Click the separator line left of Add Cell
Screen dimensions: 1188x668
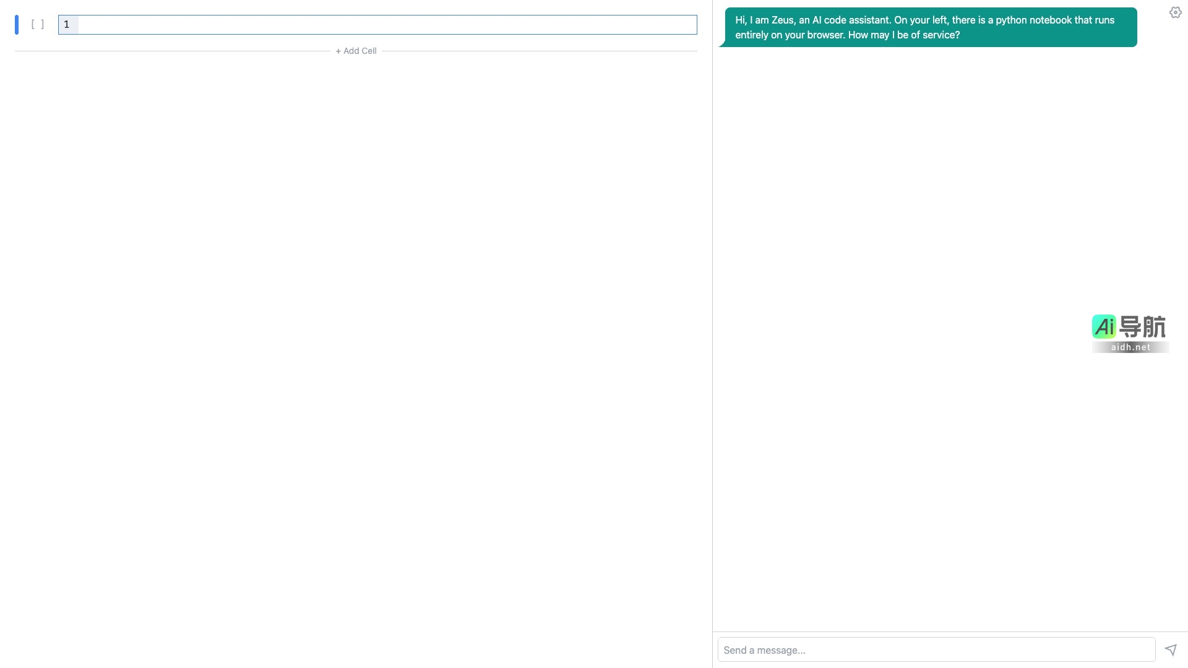(172, 51)
